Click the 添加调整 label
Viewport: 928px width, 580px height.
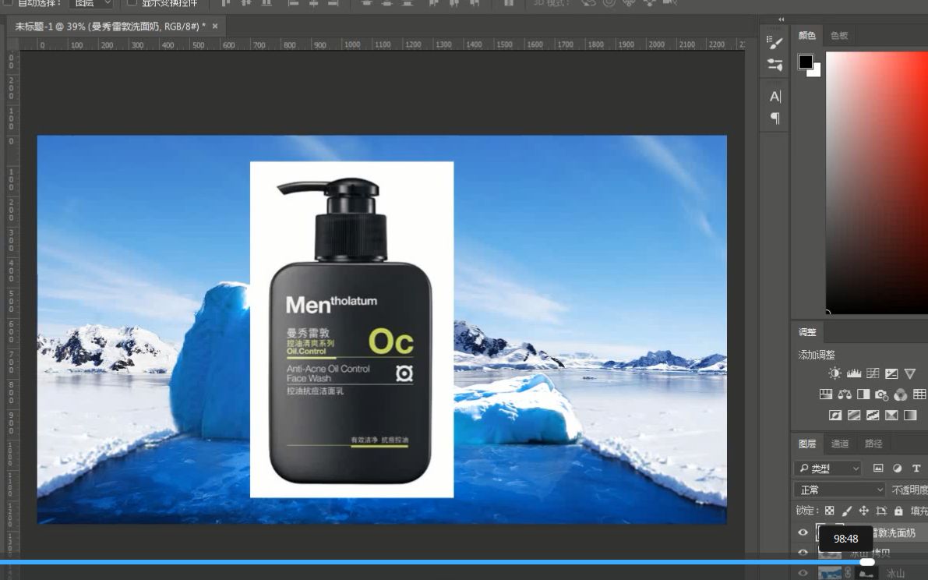tap(816, 355)
